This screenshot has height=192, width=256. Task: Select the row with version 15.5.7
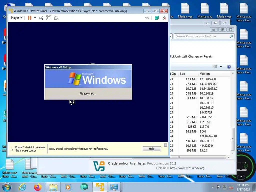click(200, 150)
